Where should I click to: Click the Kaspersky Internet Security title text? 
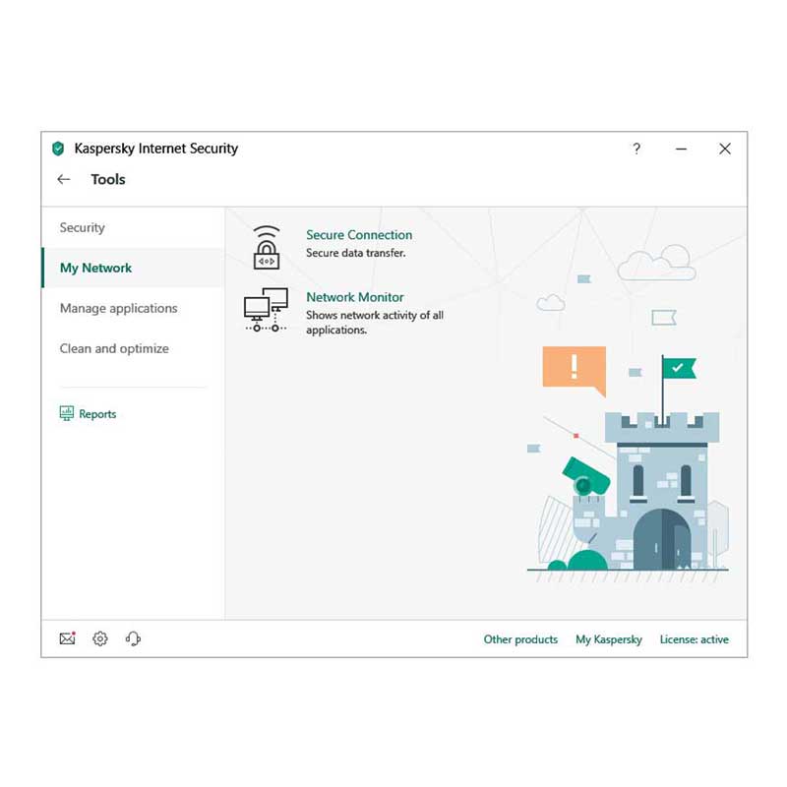point(156,149)
